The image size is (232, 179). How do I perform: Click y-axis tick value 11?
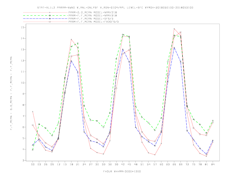coord(22,72)
